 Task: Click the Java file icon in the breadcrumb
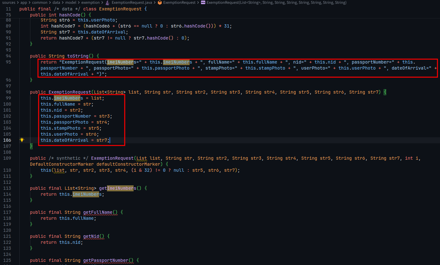click(108, 3)
